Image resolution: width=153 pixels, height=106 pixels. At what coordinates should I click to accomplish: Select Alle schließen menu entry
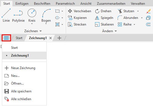click(24, 99)
